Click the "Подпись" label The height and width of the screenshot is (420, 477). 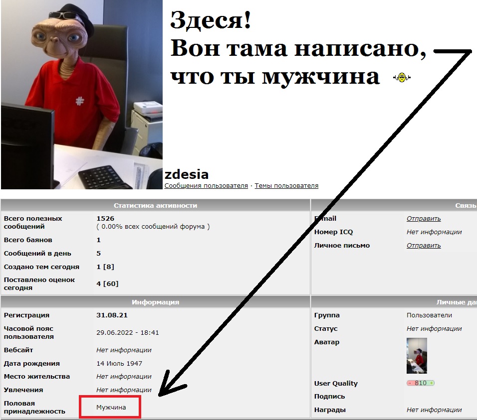329,397
